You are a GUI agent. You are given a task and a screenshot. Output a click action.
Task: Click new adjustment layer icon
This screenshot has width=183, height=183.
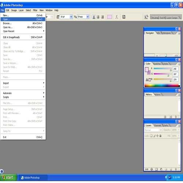pos(161,169)
